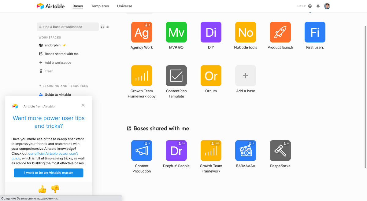Viewport: 367px width, 201px height.
Task: Open the shared Growth Team Framework base
Action: [x=211, y=151]
